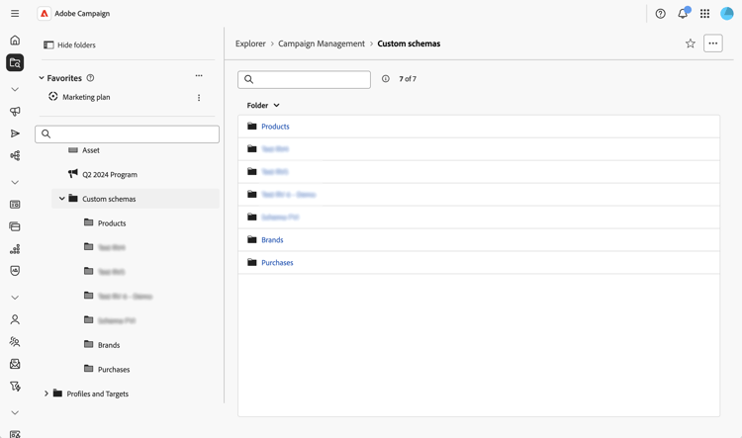
Task: Click the Hide folders toggle
Action: pos(69,45)
